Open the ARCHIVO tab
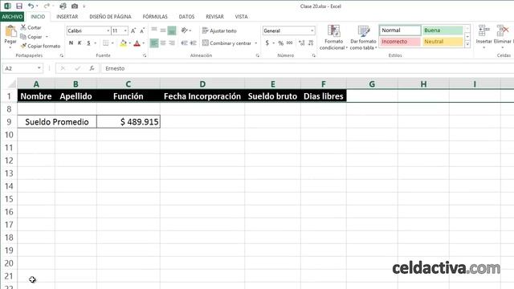The width and height of the screenshot is (514, 289). (x=12, y=17)
